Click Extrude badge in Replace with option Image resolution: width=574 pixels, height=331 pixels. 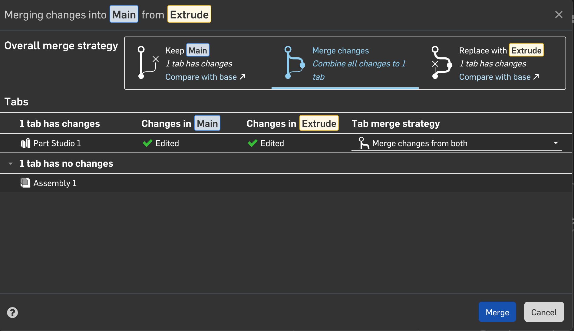click(x=526, y=50)
